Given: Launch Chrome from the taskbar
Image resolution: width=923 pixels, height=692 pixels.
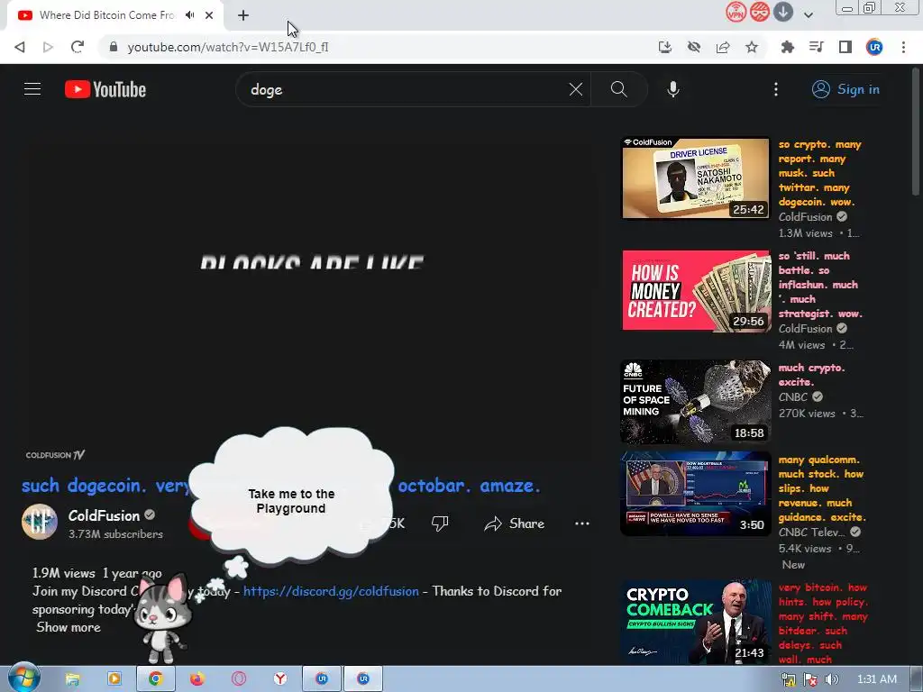Looking at the screenshot, I should 155,679.
